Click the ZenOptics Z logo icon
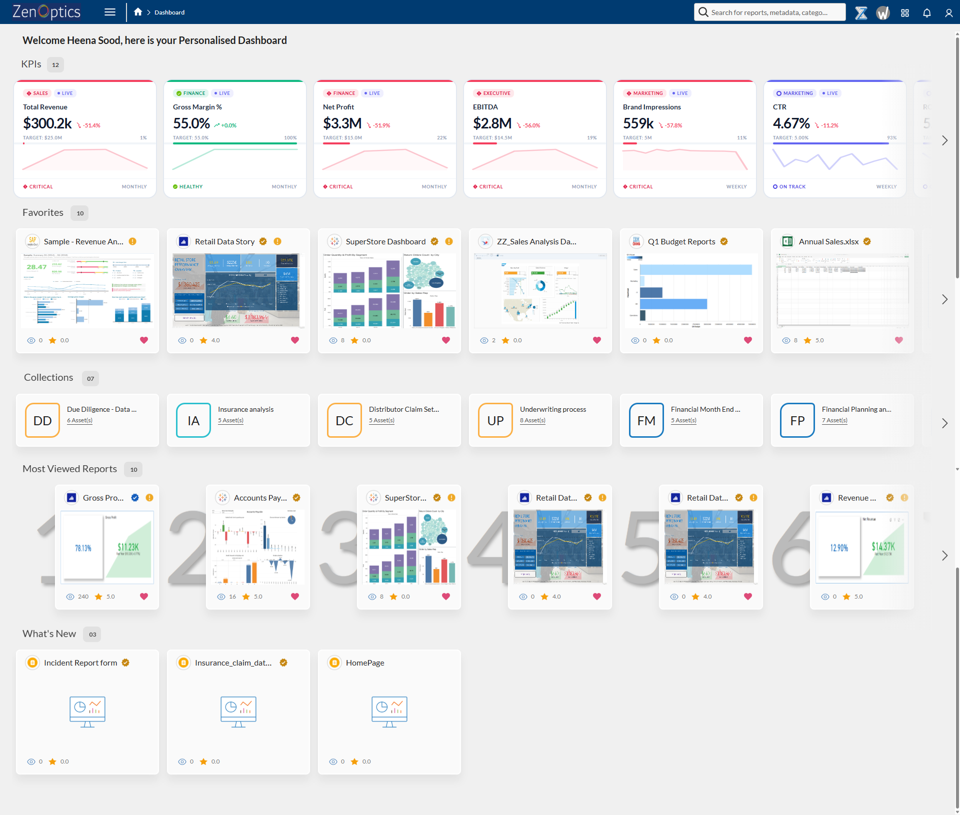 point(861,12)
